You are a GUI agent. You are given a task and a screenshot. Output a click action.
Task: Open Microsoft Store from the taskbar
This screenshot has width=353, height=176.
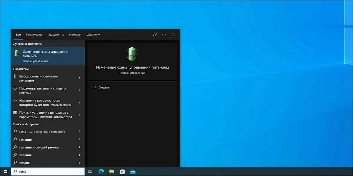click(x=122, y=171)
